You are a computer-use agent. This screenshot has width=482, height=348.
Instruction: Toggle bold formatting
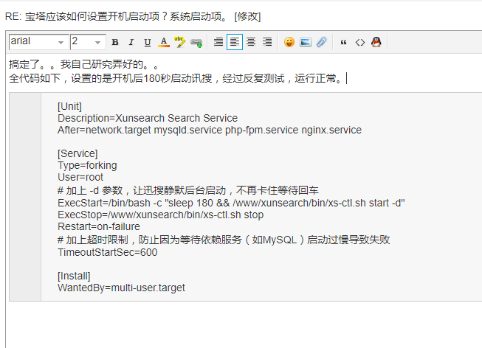(x=115, y=42)
